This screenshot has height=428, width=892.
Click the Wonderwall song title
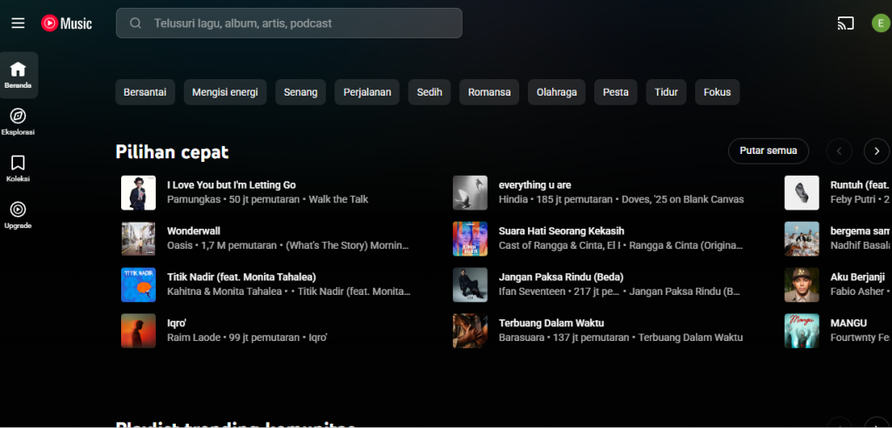(x=193, y=231)
